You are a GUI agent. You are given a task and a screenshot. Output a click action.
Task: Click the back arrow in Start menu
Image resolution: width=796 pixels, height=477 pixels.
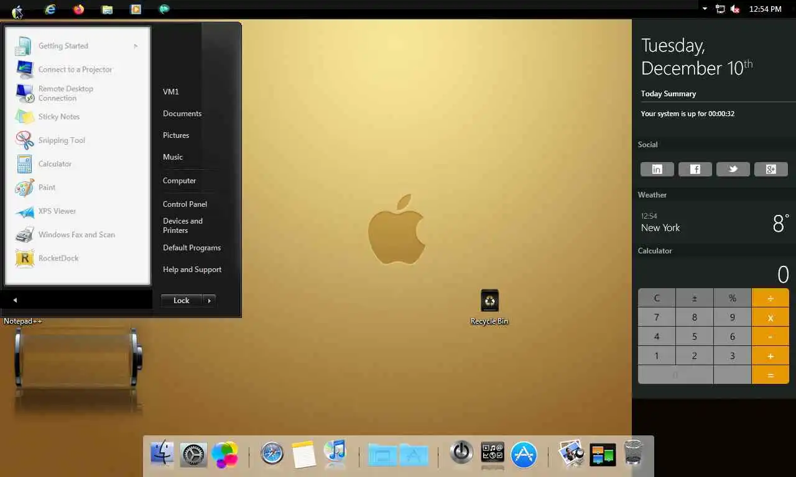click(x=15, y=300)
